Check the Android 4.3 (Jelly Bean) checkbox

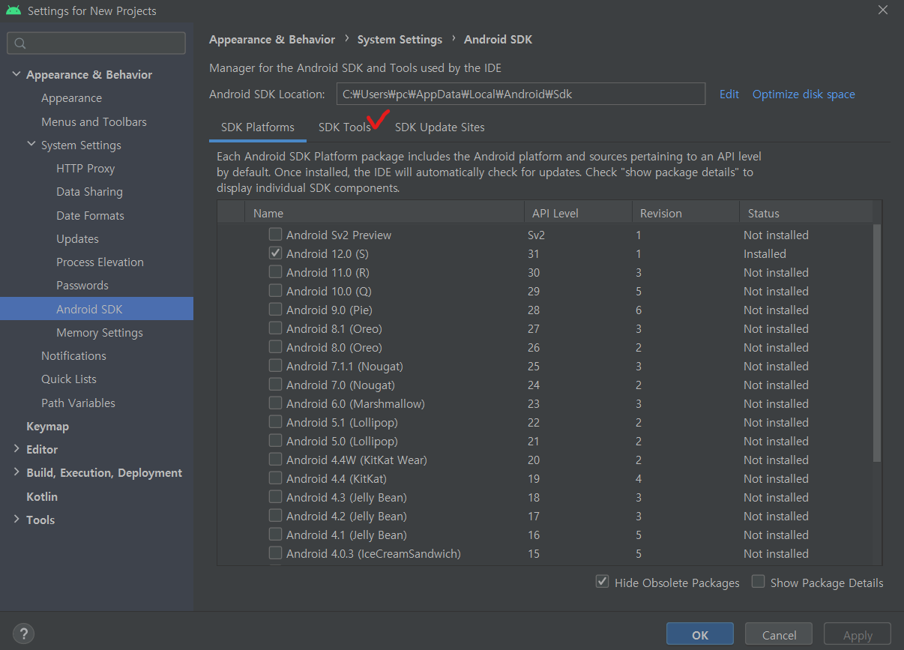pos(276,497)
